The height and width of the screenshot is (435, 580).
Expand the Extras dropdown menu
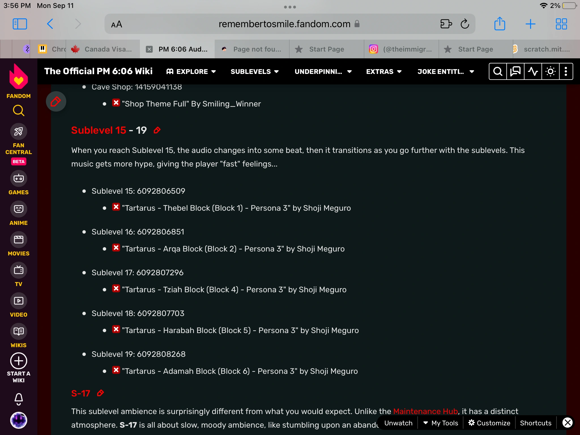pyautogui.click(x=384, y=72)
